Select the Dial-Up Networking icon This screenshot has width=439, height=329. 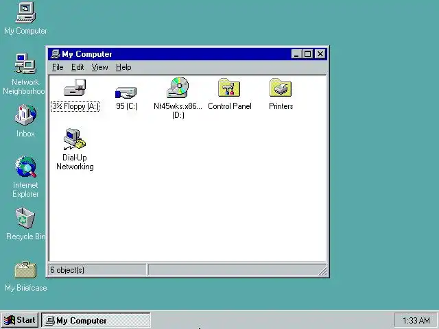(x=75, y=139)
